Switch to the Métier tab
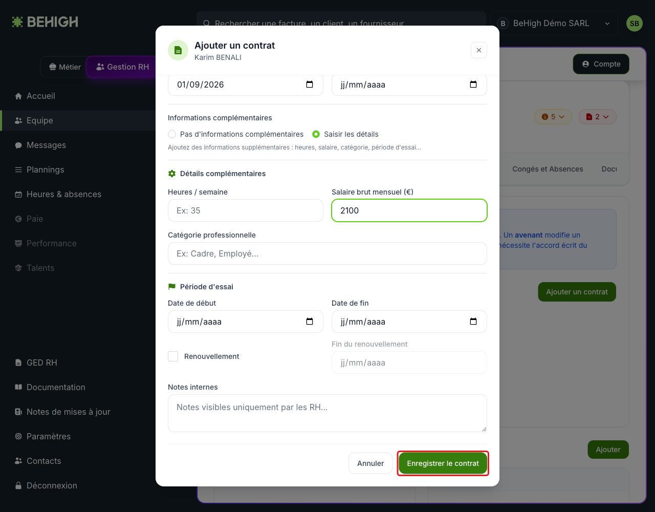 (64, 67)
